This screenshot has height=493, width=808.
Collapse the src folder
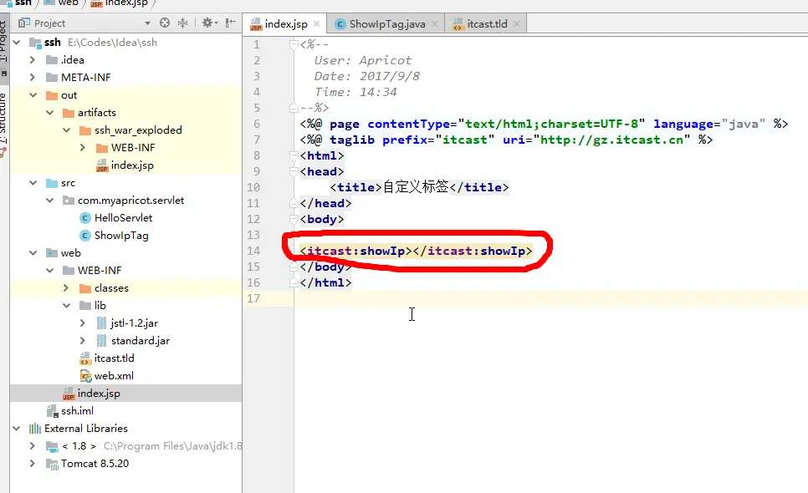click(33, 183)
